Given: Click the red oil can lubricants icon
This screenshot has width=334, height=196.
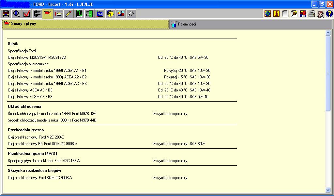Looking at the screenshot, I should click(x=48, y=14).
